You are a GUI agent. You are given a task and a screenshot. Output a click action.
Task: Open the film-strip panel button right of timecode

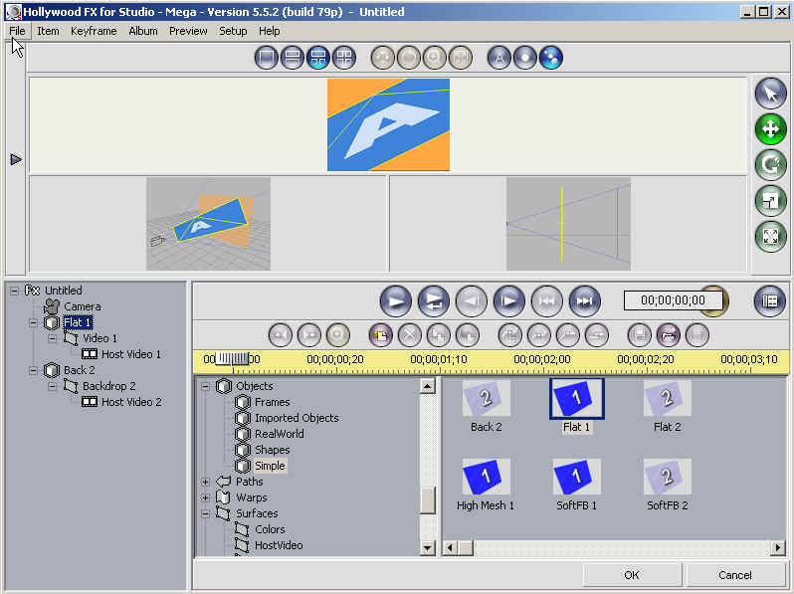tap(770, 301)
